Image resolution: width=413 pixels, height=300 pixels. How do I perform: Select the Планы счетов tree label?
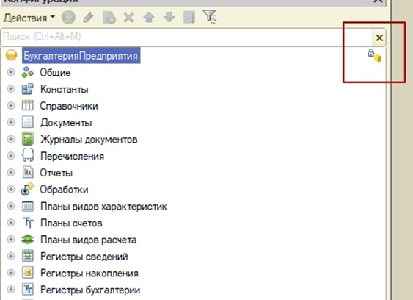[71, 223]
